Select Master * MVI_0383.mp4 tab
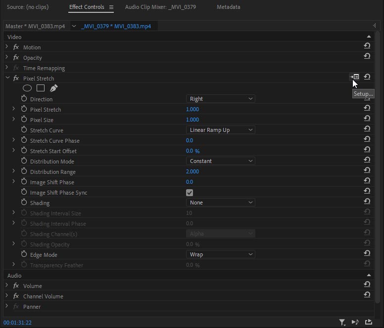This screenshot has width=384, height=328. pyautogui.click(x=35, y=26)
